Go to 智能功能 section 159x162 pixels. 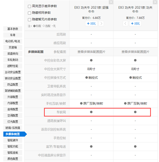coord(13,146)
